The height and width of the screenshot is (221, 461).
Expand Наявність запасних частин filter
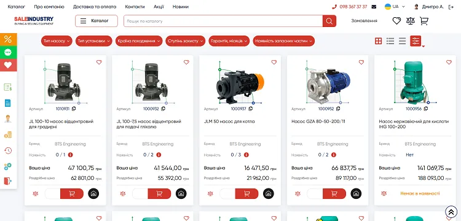[x=284, y=41]
